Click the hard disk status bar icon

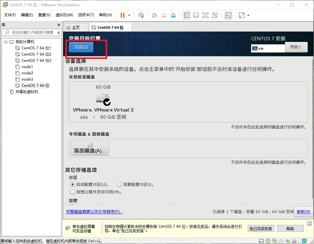pos(261,241)
